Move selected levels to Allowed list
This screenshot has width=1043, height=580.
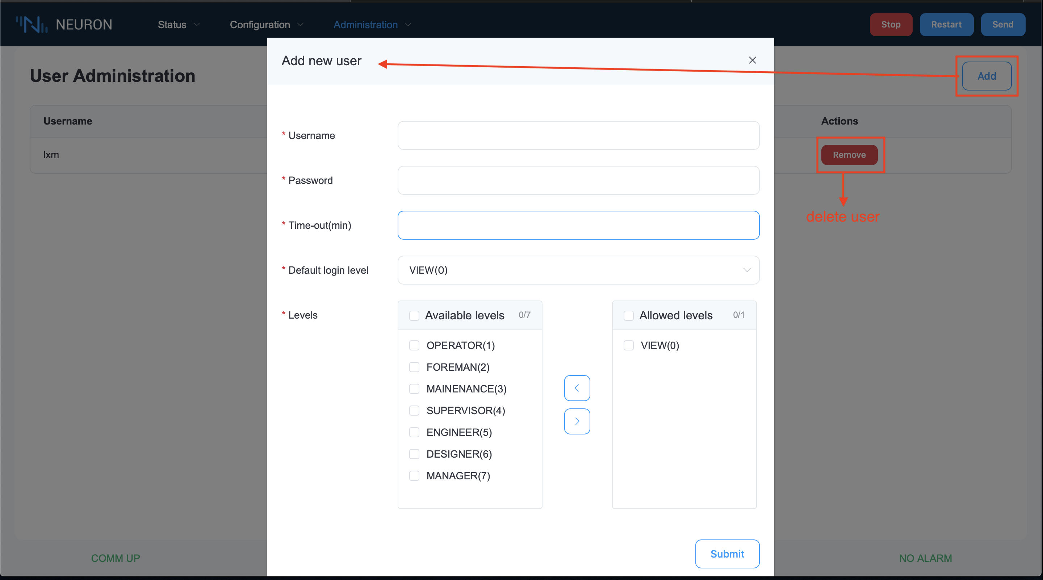[577, 421]
